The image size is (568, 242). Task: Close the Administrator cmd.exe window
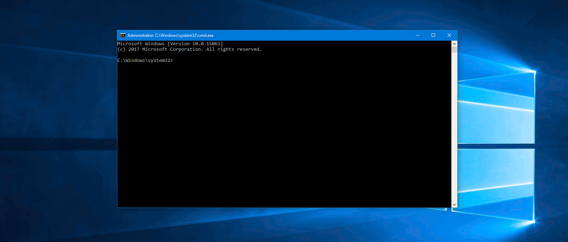449,35
